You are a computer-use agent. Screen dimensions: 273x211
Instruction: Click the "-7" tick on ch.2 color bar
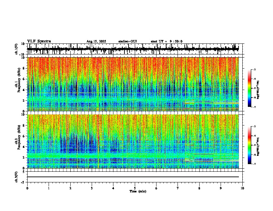(254, 164)
